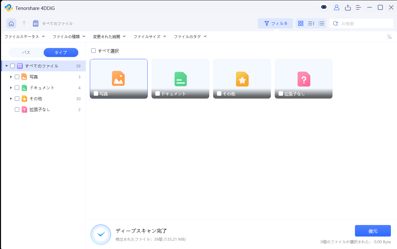
Task: Expand the その他 tree node
Action: click(x=11, y=99)
